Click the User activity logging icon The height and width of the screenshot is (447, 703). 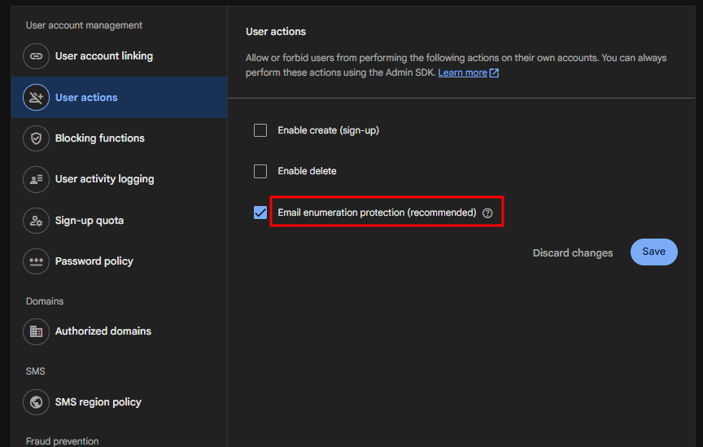[36, 179]
